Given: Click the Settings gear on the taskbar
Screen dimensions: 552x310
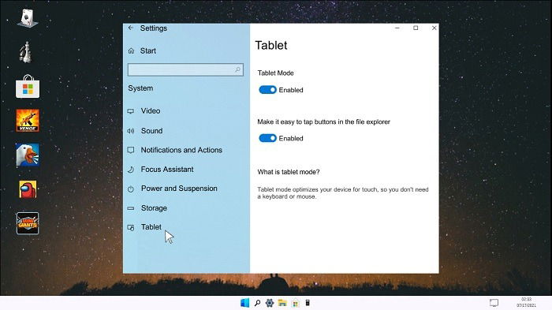Looking at the screenshot, I should tap(270, 303).
